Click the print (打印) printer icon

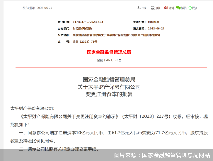(152, 8)
